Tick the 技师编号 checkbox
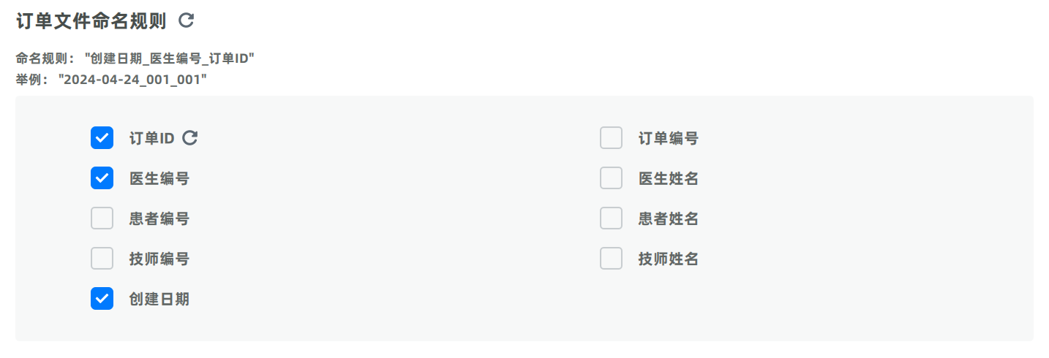This screenshot has width=1049, height=358. (x=102, y=258)
